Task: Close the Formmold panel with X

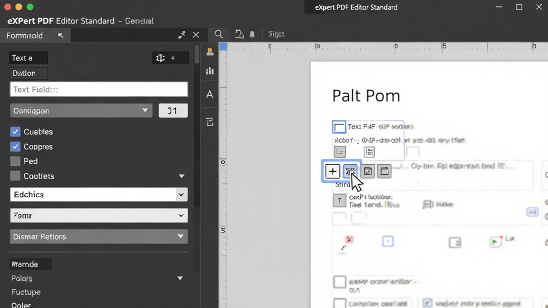Action: tap(196, 35)
